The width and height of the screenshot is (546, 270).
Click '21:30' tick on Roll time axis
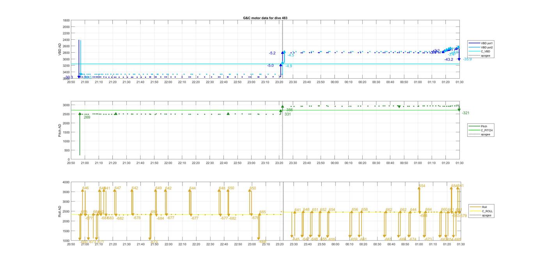[127, 244]
